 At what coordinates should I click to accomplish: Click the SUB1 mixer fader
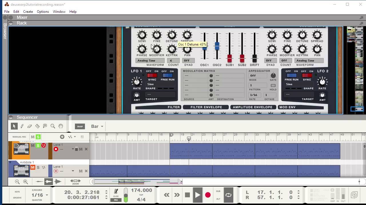click(230, 58)
